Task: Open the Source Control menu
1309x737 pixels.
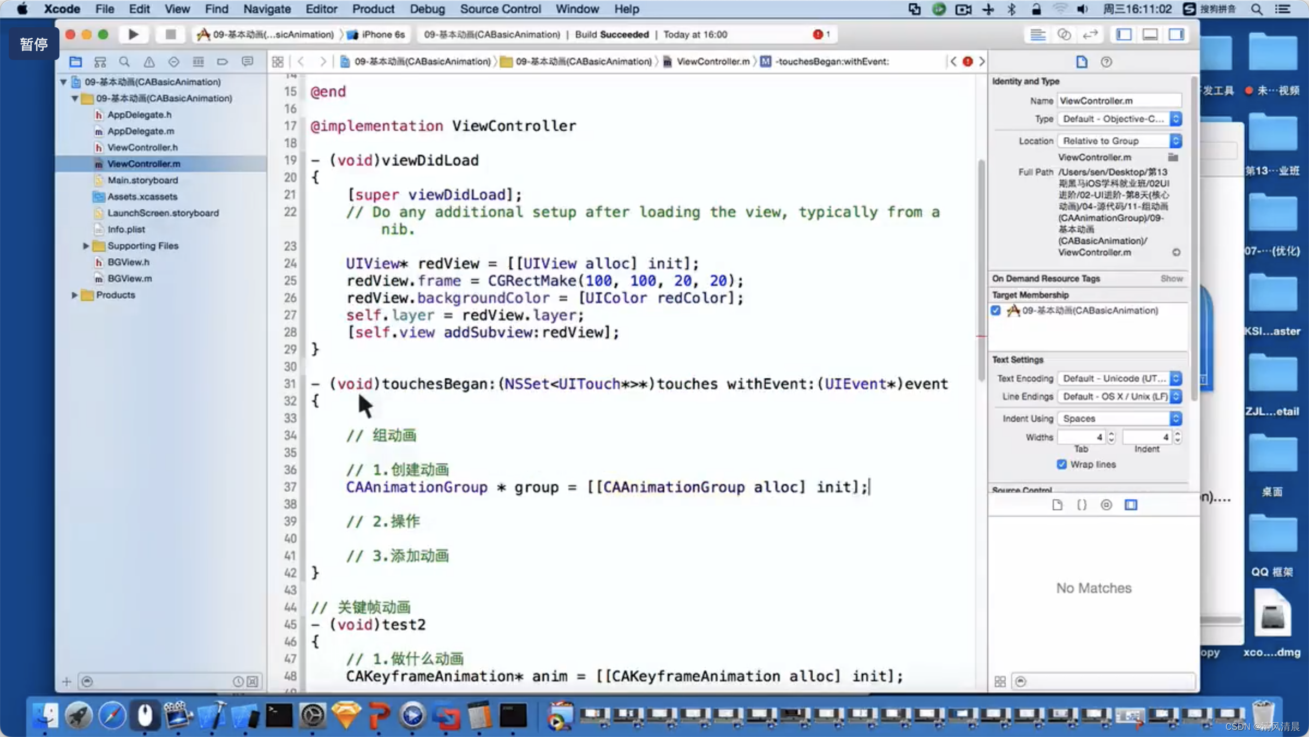Action: 500,9
